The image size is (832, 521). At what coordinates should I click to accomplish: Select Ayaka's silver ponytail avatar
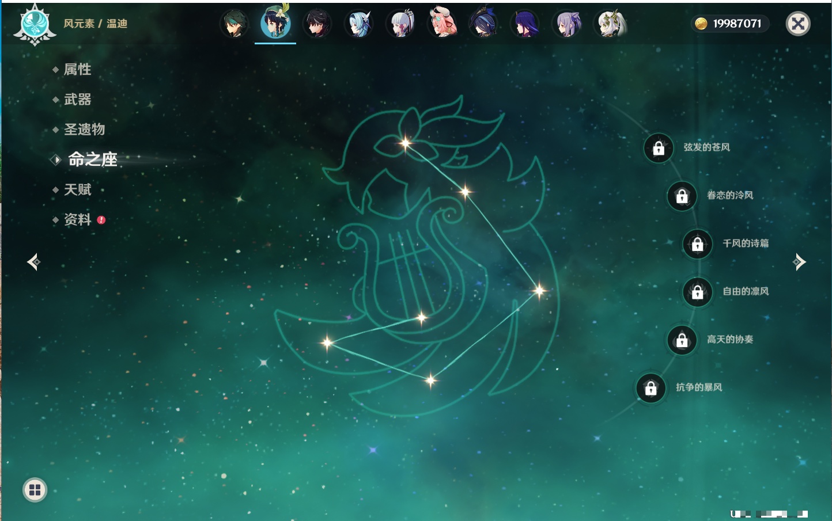(x=400, y=24)
